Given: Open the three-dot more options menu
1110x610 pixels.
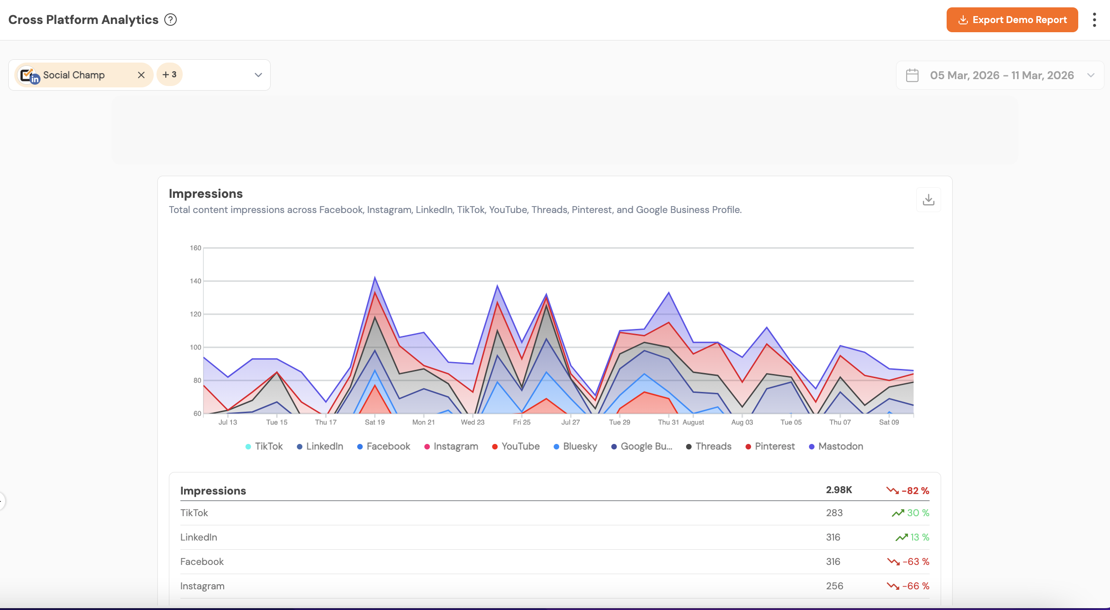Looking at the screenshot, I should pyautogui.click(x=1094, y=20).
